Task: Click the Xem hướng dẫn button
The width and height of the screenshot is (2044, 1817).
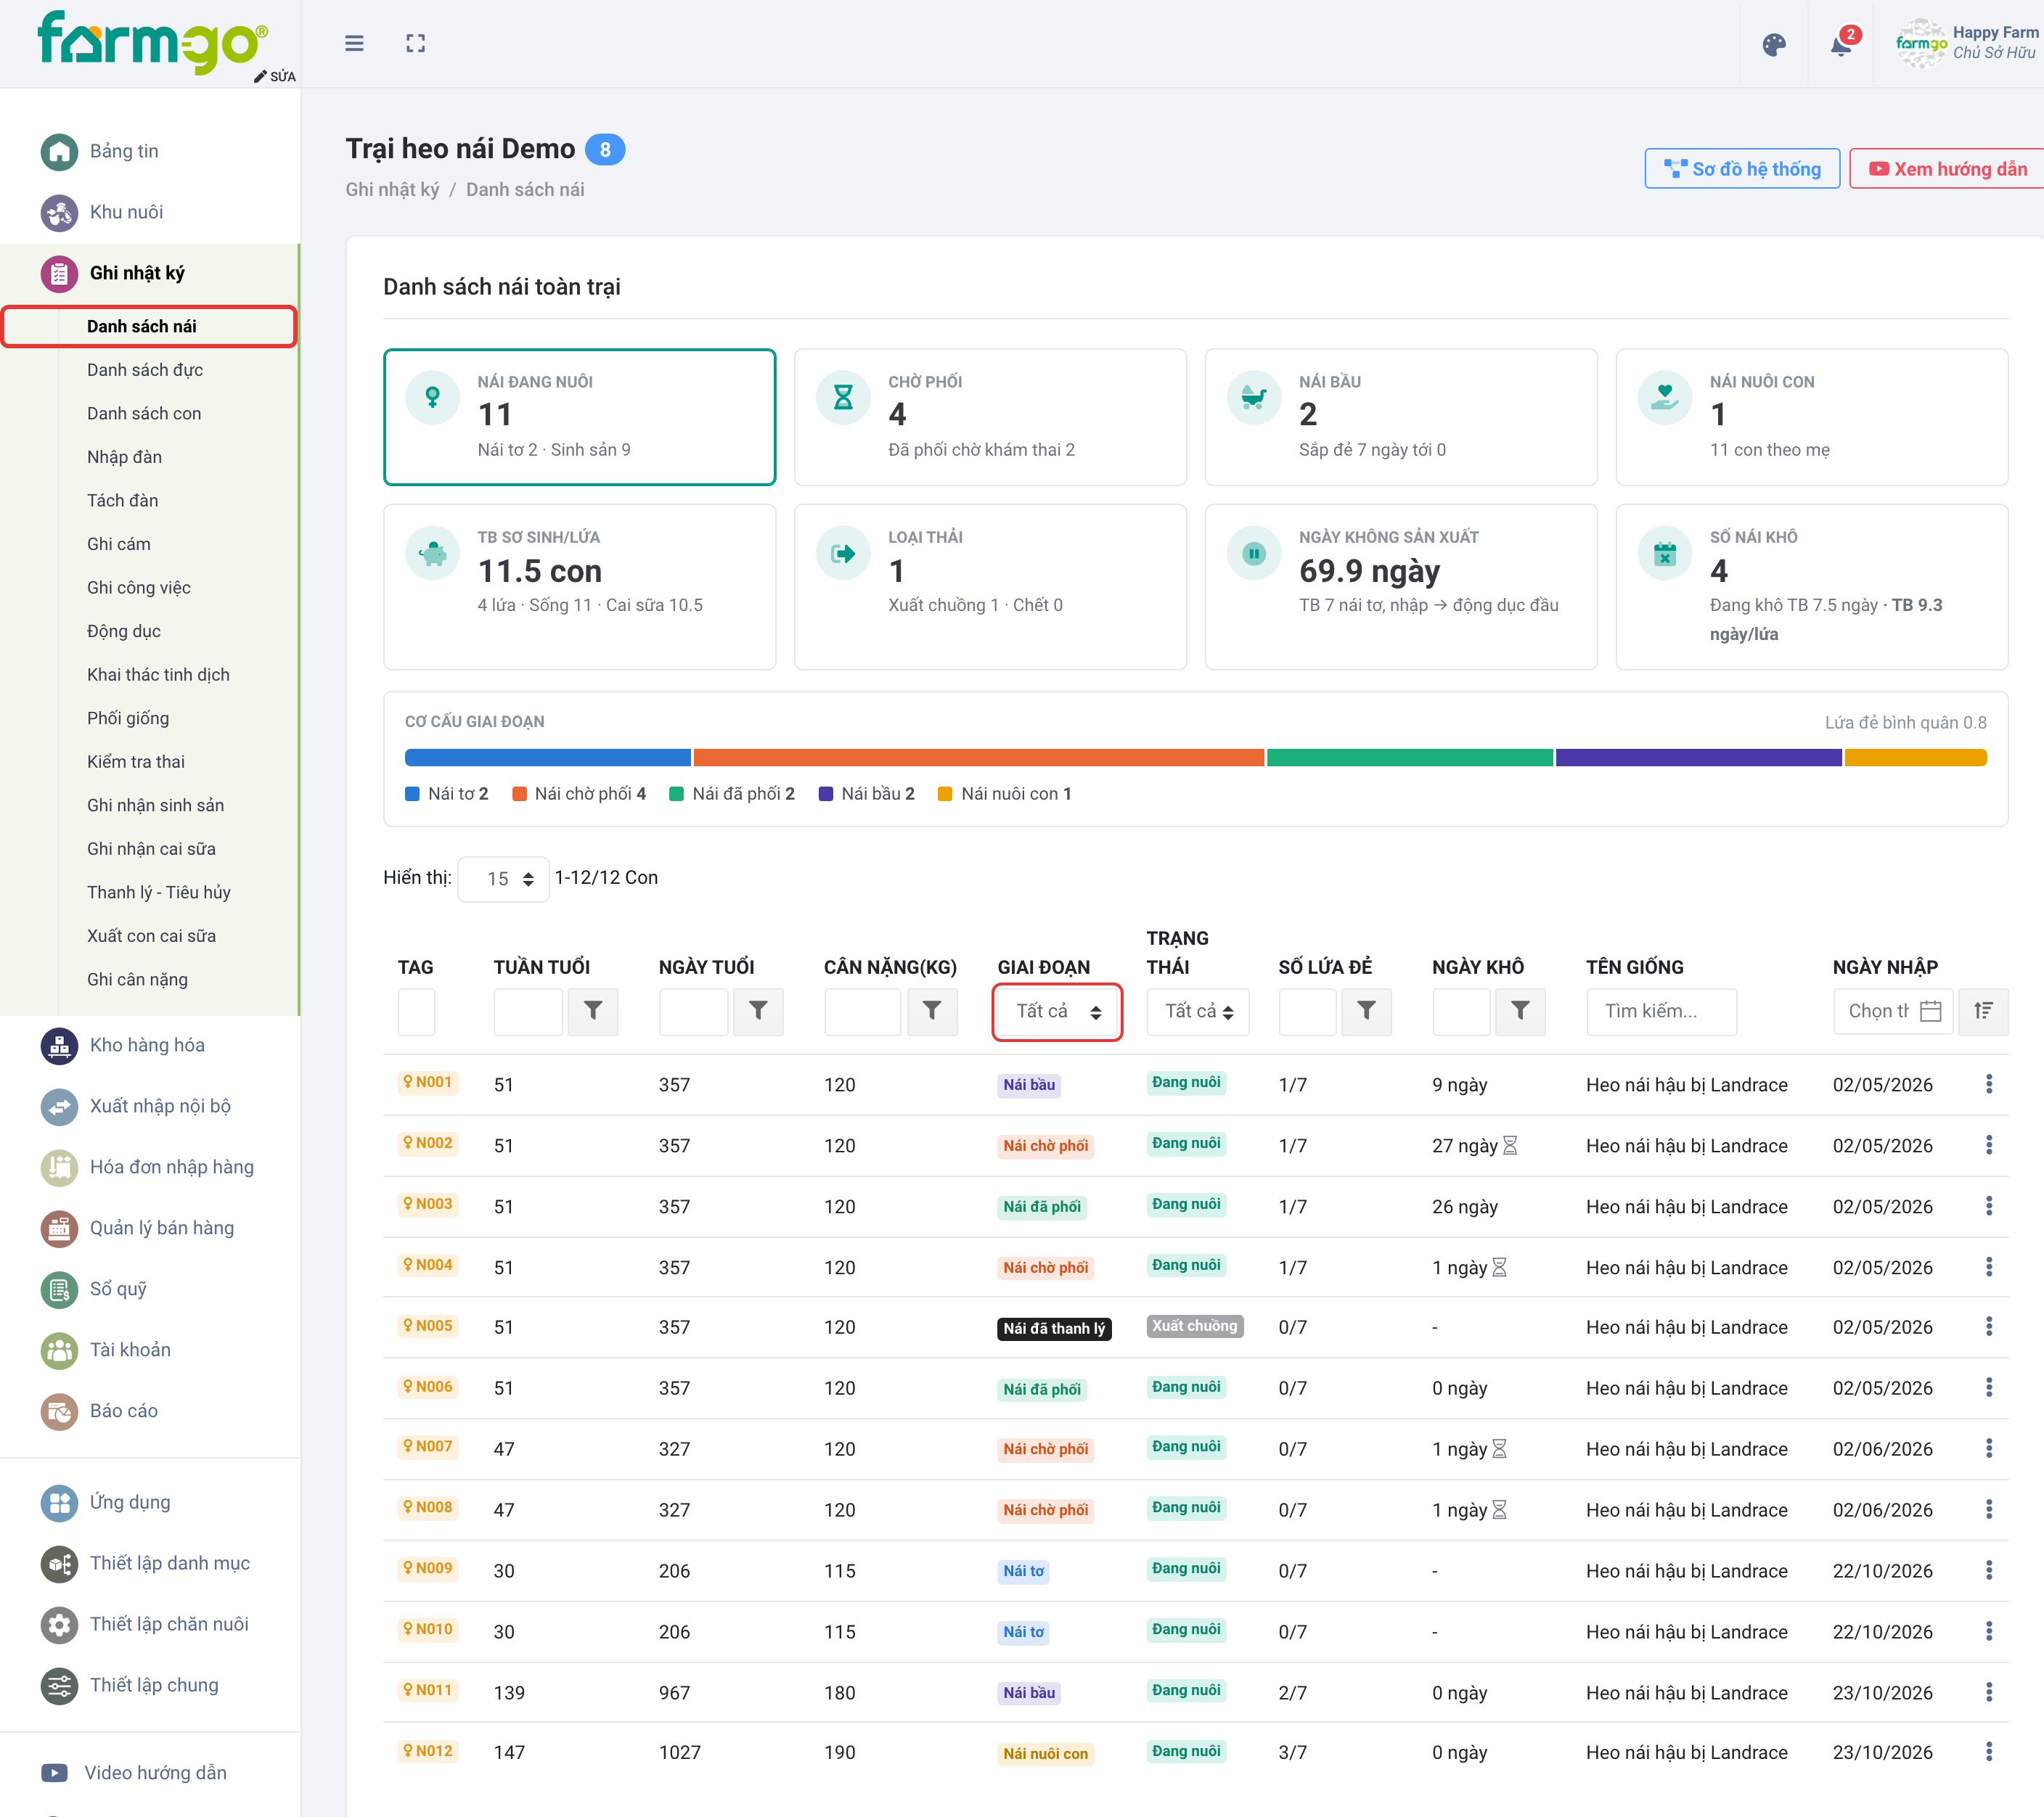Action: [1947, 169]
